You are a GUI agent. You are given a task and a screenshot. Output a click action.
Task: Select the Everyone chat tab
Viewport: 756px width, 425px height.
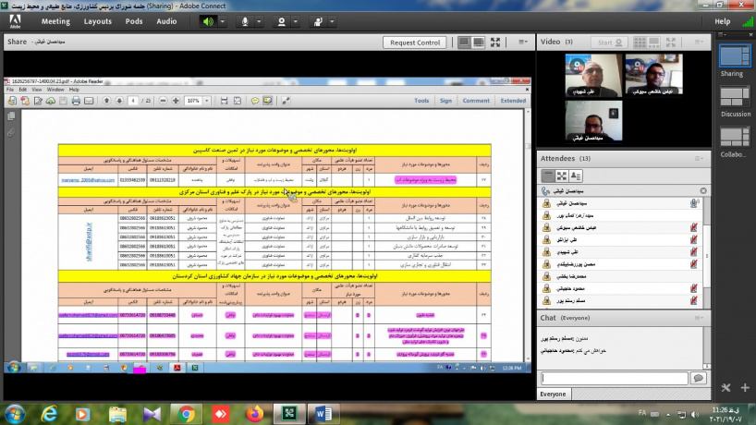(x=554, y=394)
